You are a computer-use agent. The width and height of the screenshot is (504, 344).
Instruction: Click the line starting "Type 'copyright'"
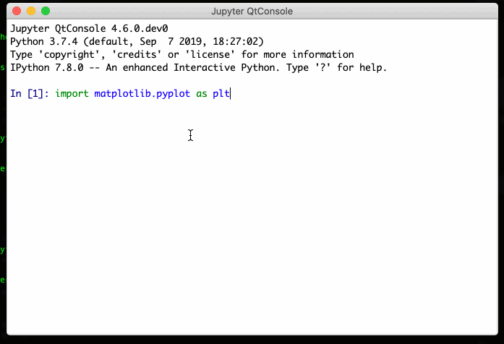[182, 55]
